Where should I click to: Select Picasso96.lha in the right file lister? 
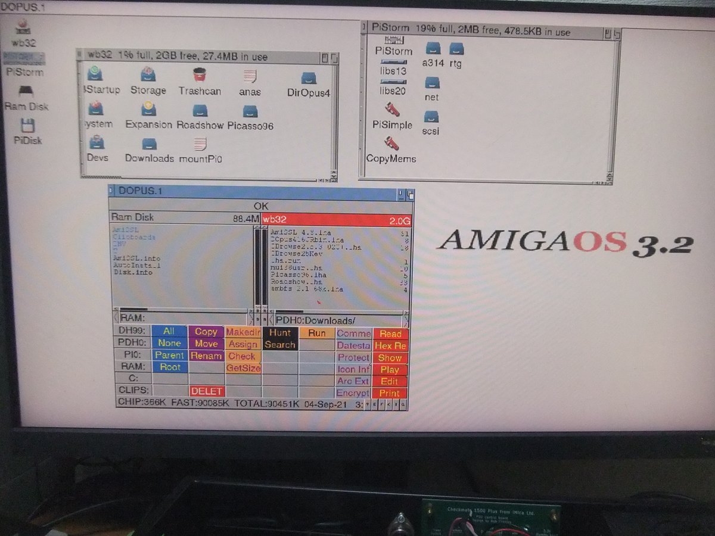click(x=299, y=276)
